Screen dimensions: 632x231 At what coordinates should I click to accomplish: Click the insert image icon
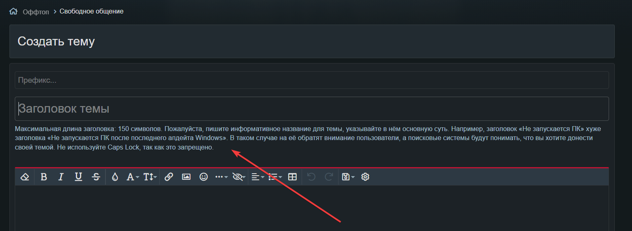pos(186,177)
